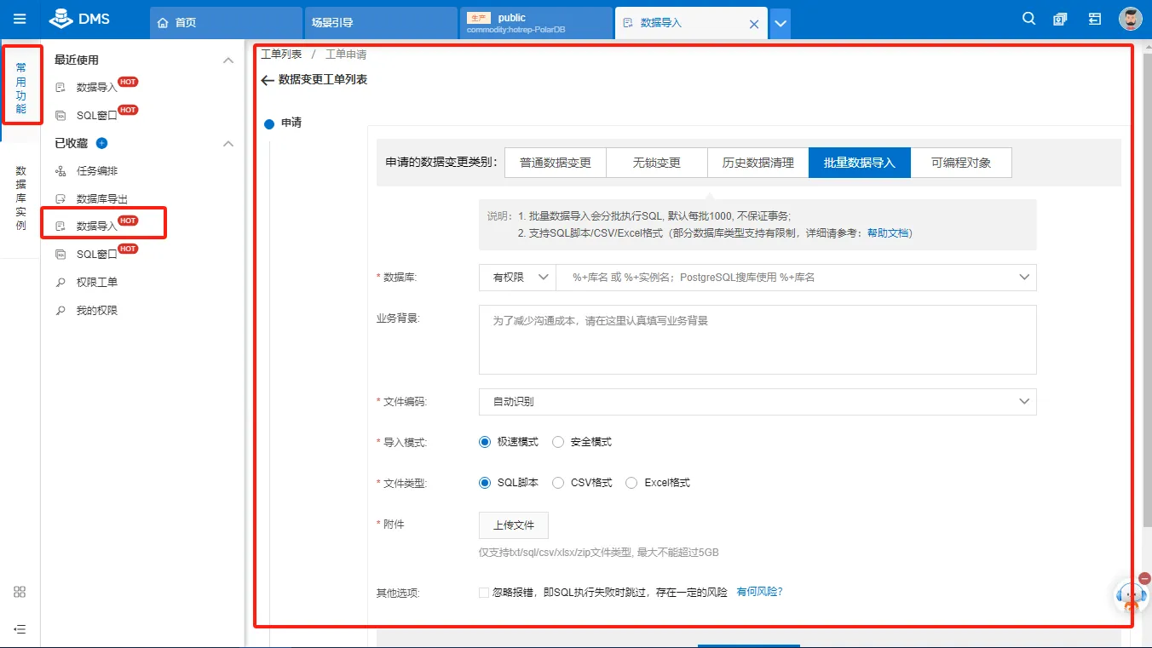Switch to the public PolarDB tab

pyautogui.click(x=536, y=23)
